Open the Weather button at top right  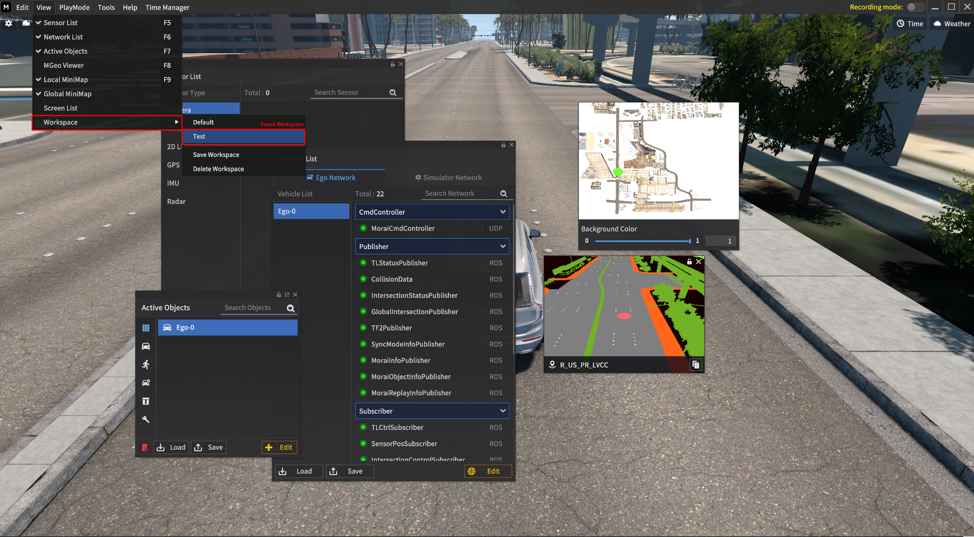952,24
